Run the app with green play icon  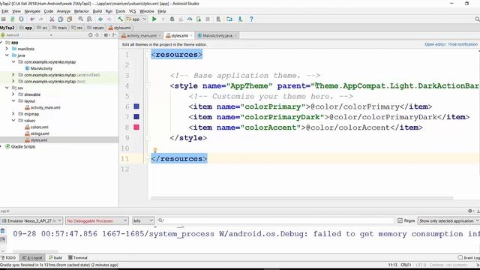click(x=154, y=19)
